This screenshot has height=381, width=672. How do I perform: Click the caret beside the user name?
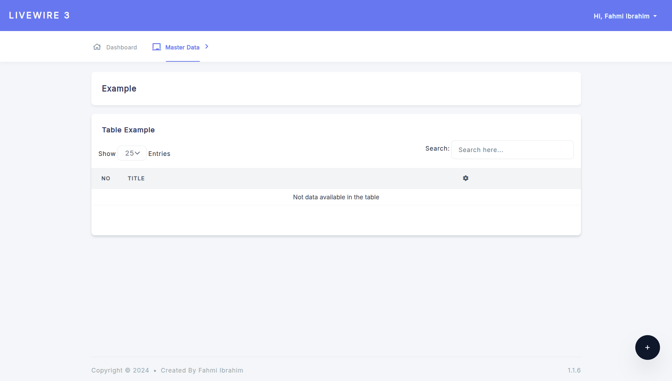(655, 16)
